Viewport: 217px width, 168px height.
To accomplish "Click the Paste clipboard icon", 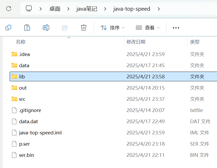I will tap(27, 28).
